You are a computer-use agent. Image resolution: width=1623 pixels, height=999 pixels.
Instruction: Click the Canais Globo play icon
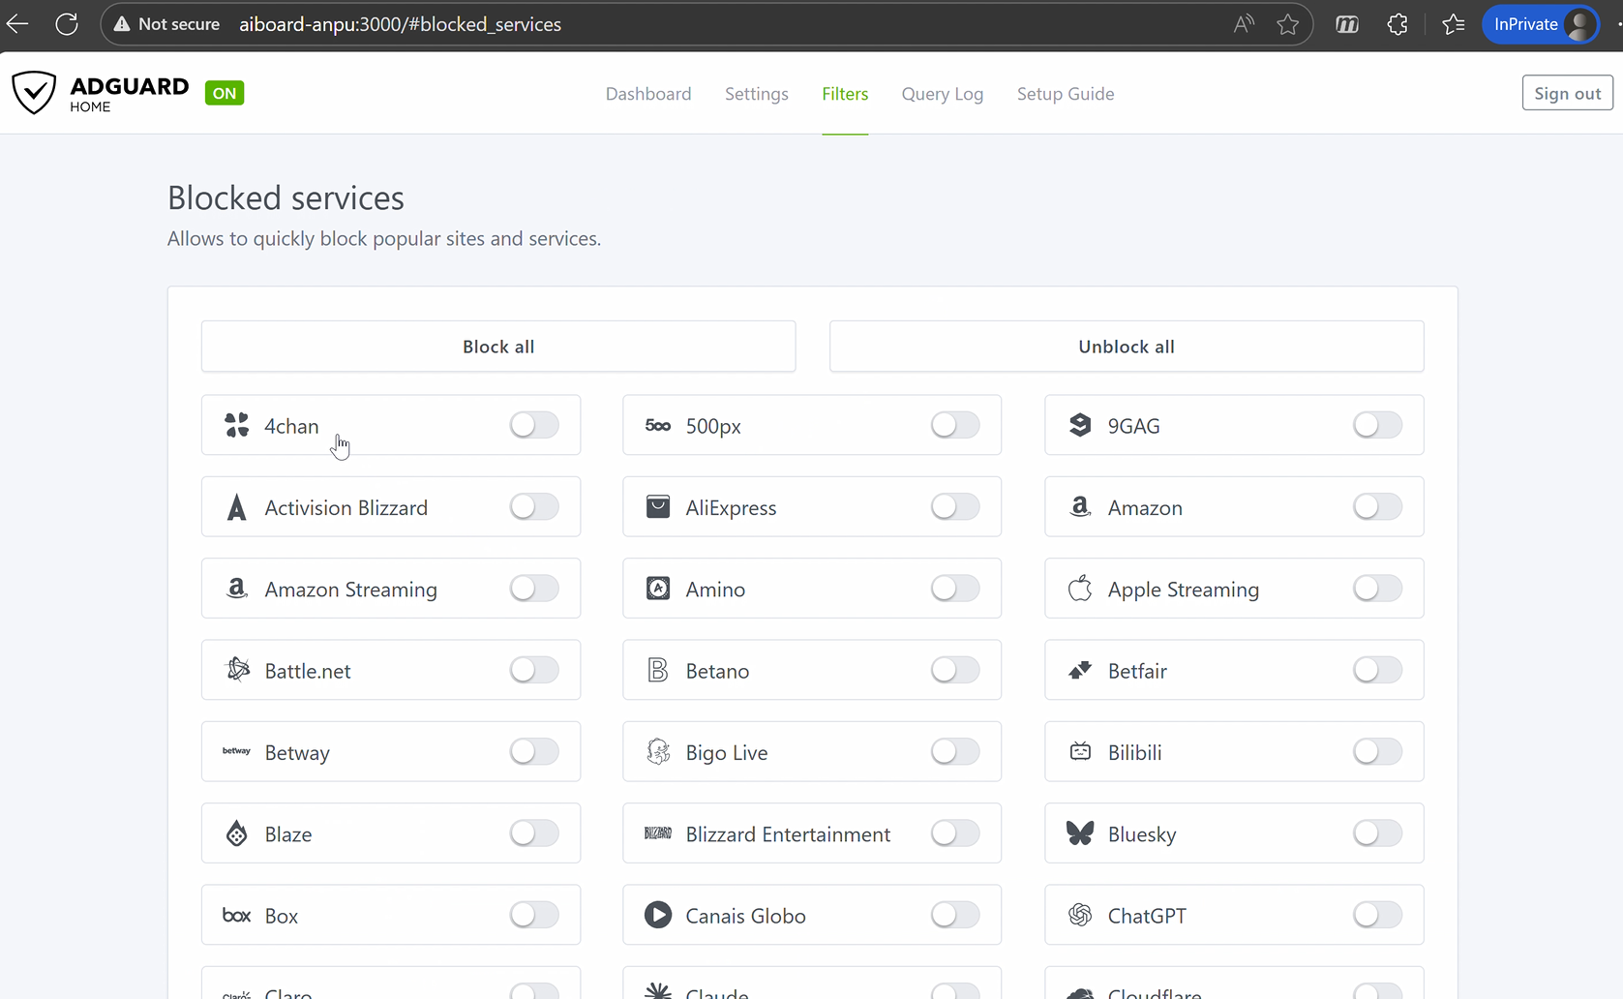[x=658, y=915]
